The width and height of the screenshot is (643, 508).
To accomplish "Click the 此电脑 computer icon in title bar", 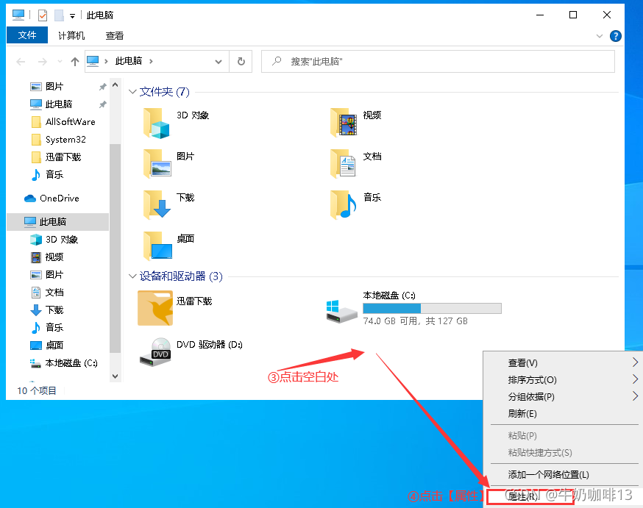I will pos(18,15).
